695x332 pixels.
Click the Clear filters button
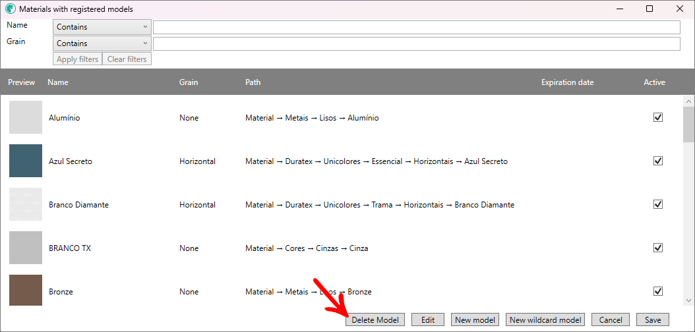coord(127,59)
